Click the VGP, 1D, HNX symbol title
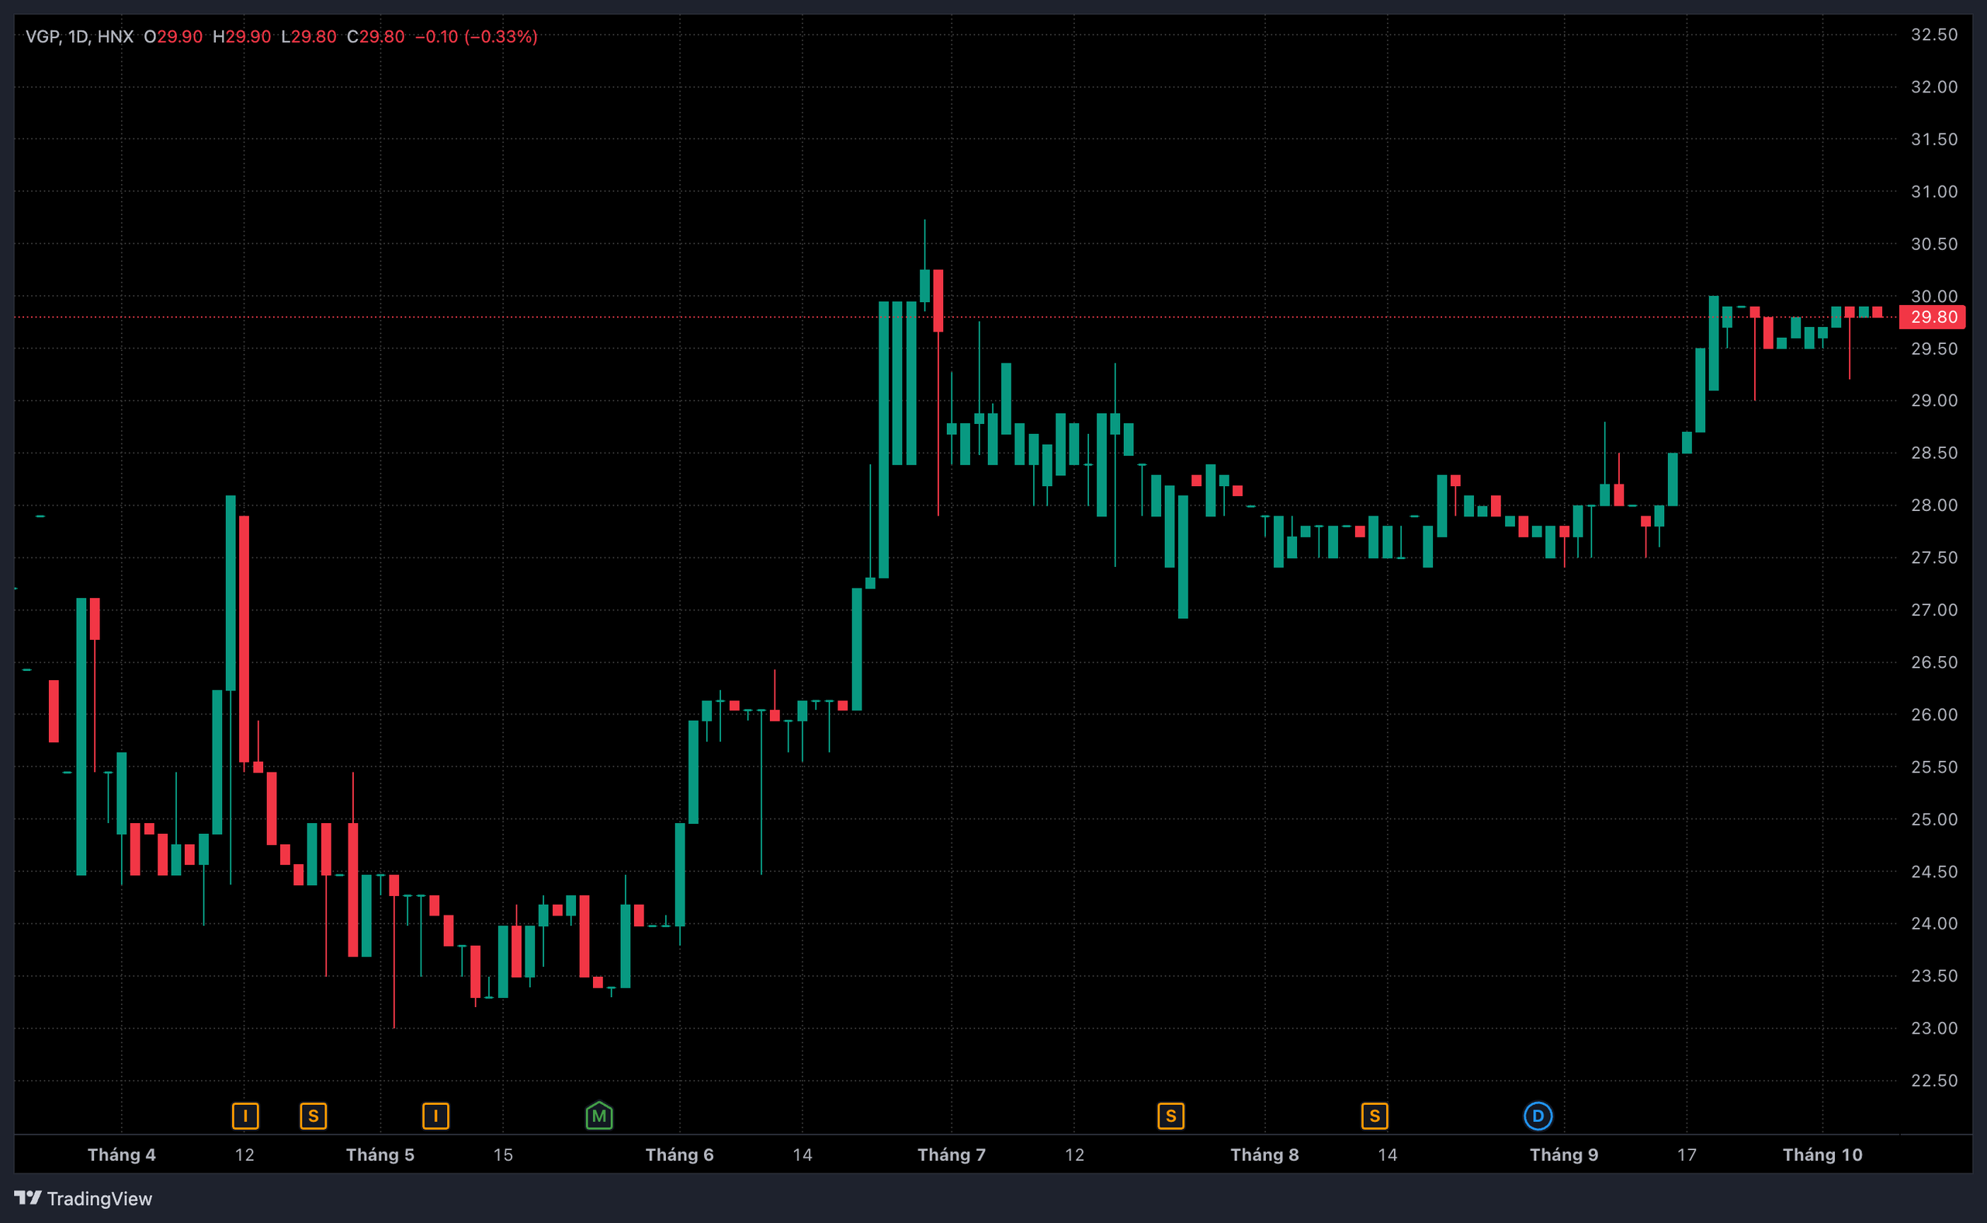 pos(79,36)
